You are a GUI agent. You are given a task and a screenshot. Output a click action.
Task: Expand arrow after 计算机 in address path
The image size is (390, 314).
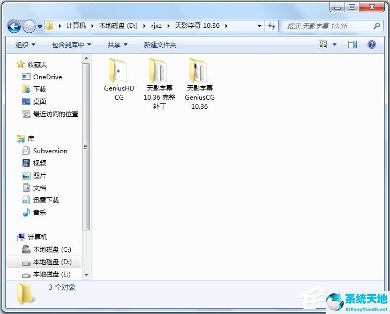[x=92, y=26]
